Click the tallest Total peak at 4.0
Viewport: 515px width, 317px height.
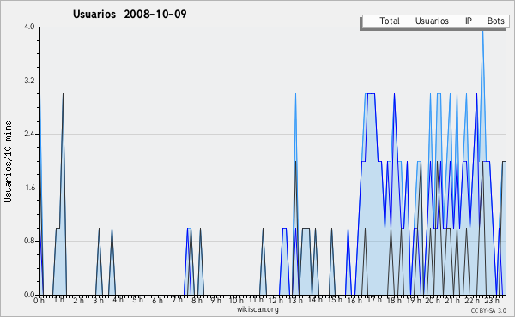coord(482,30)
